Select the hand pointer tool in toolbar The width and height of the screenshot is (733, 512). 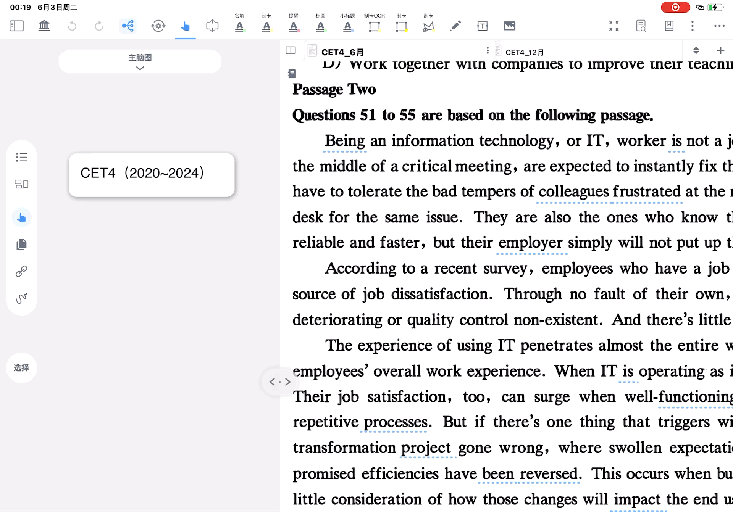coord(185,26)
